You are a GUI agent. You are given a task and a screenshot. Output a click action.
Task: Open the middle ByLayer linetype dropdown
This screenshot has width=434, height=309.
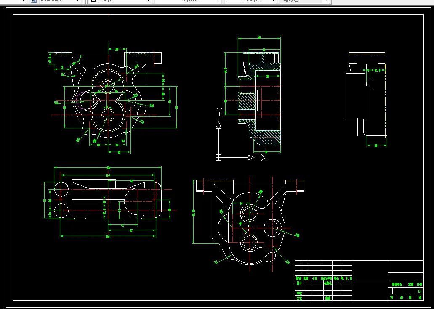coord(188,1)
